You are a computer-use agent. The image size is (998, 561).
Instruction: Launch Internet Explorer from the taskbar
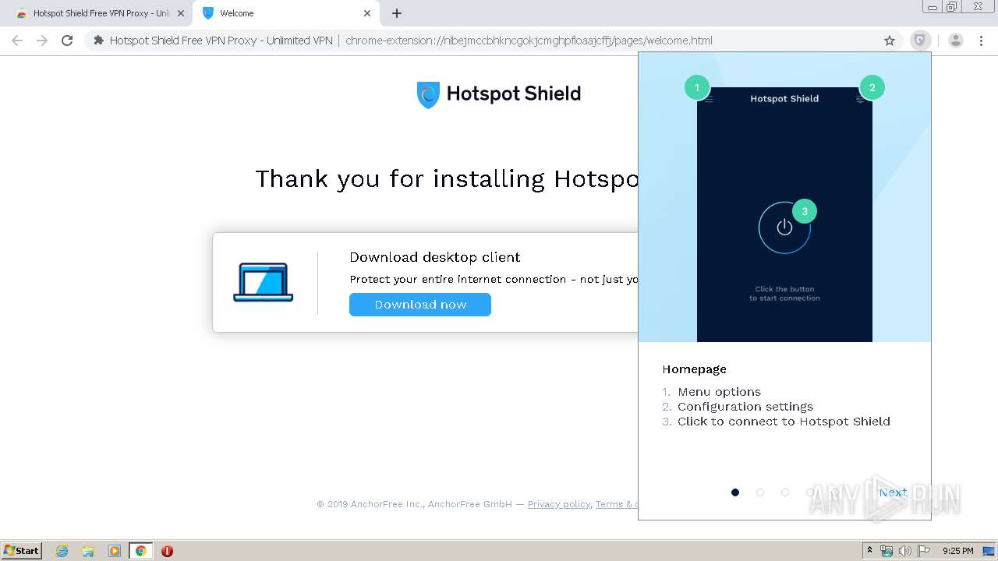tap(62, 551)
